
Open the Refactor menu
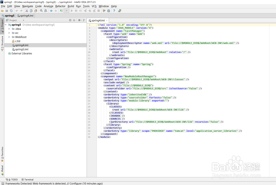(x=60, y=6)
